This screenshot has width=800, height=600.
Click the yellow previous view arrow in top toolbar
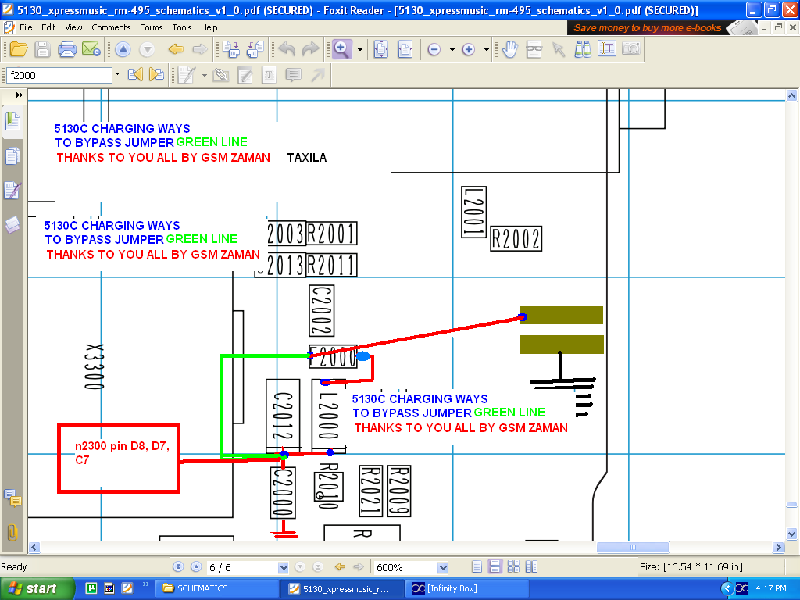click(176, 49)
